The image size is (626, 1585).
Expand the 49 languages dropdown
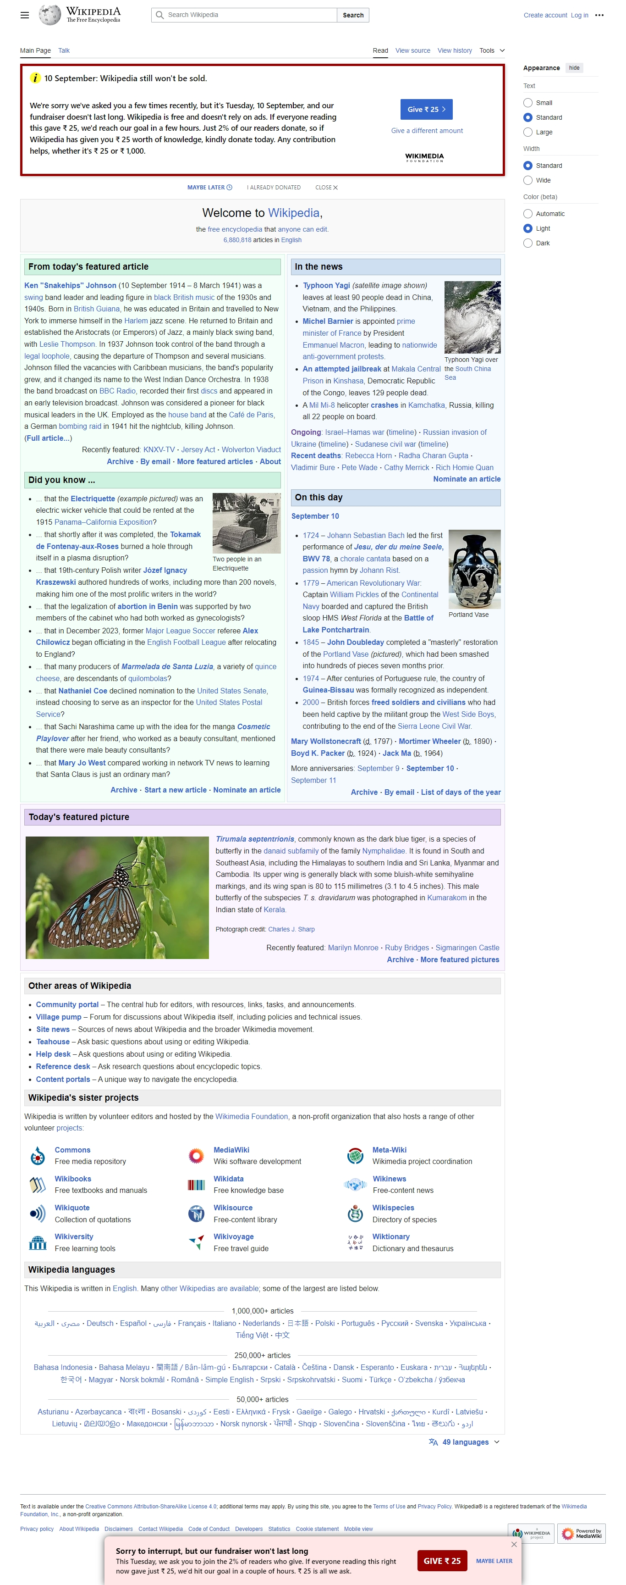point(464,1441)
